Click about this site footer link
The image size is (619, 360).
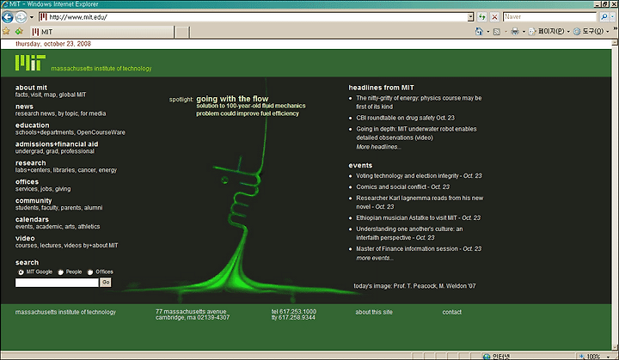tap(374, 312)
